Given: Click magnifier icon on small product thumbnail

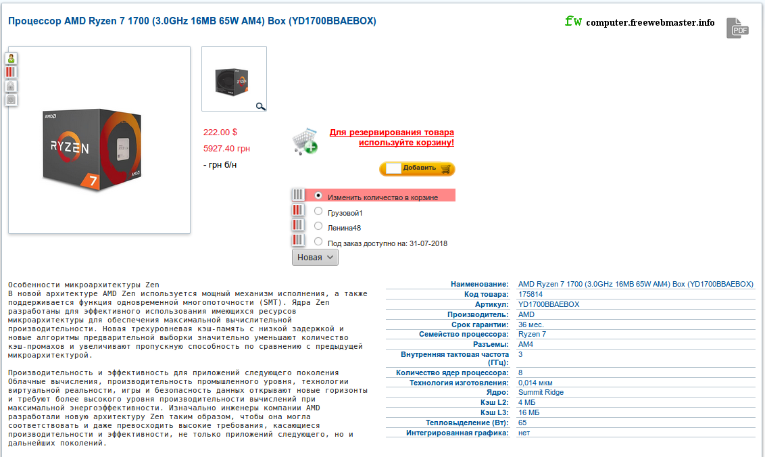Looking at the screenshot, I should [261, 106].
